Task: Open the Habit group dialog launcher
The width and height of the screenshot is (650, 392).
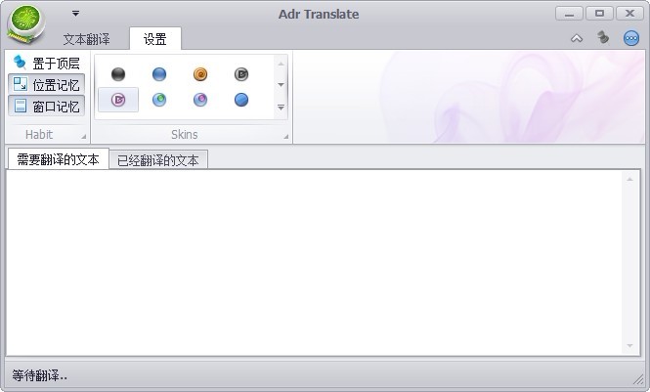Action: pos(83,136)
